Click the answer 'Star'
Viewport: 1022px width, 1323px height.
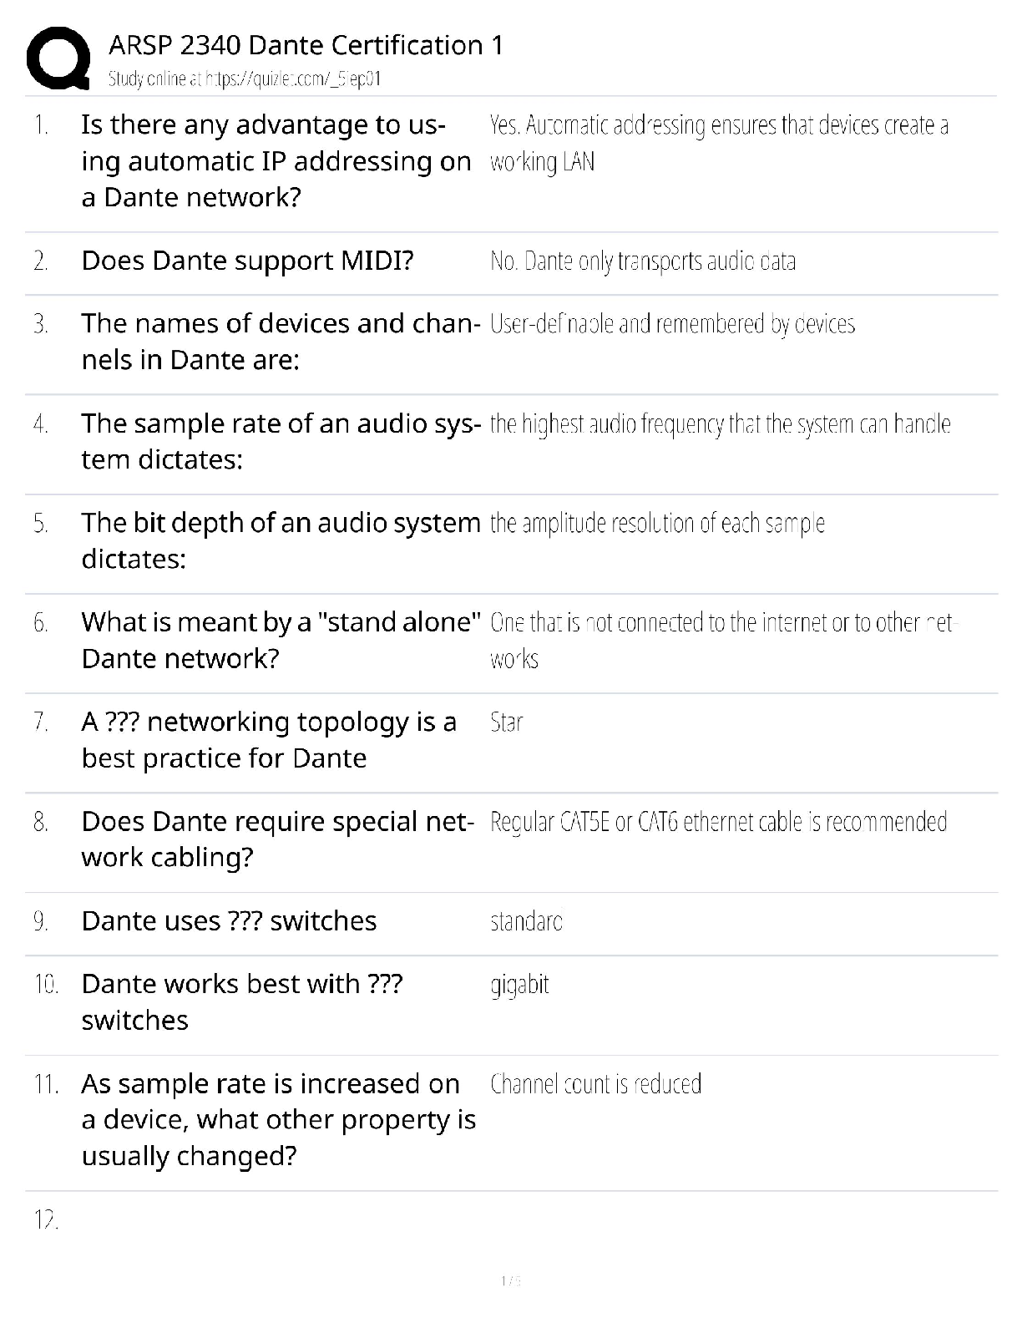click(x=506, y=722)
